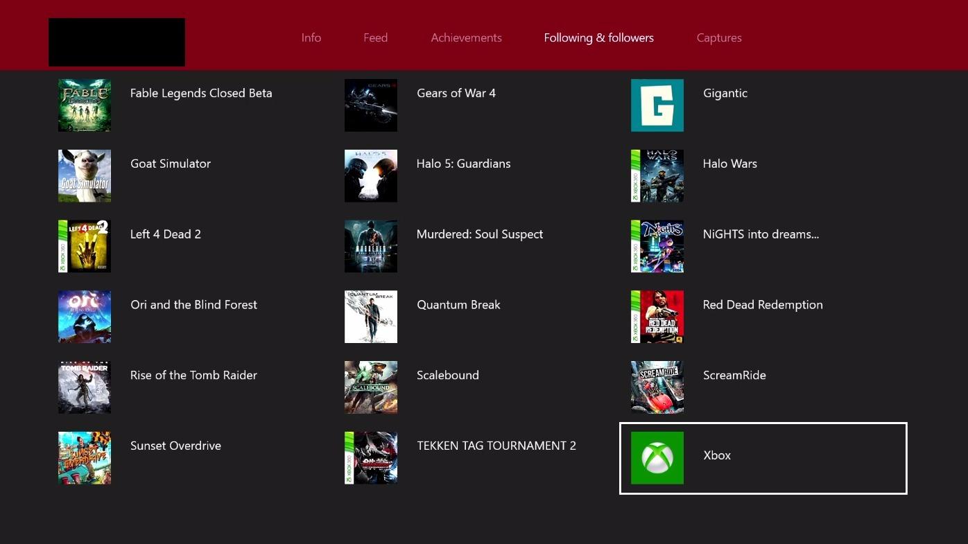Image resolution: width=968 pixels, height=544 pixels.
Task: Click the Quantum Break cover image
Action: pyautogui.click(x=371, y=317)
